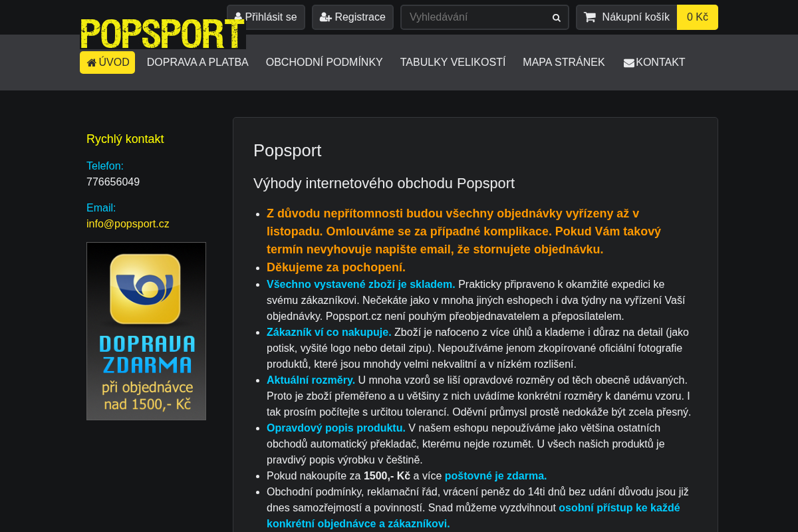Open the Registrace button
798x532 pixels.
pos(352,17)
